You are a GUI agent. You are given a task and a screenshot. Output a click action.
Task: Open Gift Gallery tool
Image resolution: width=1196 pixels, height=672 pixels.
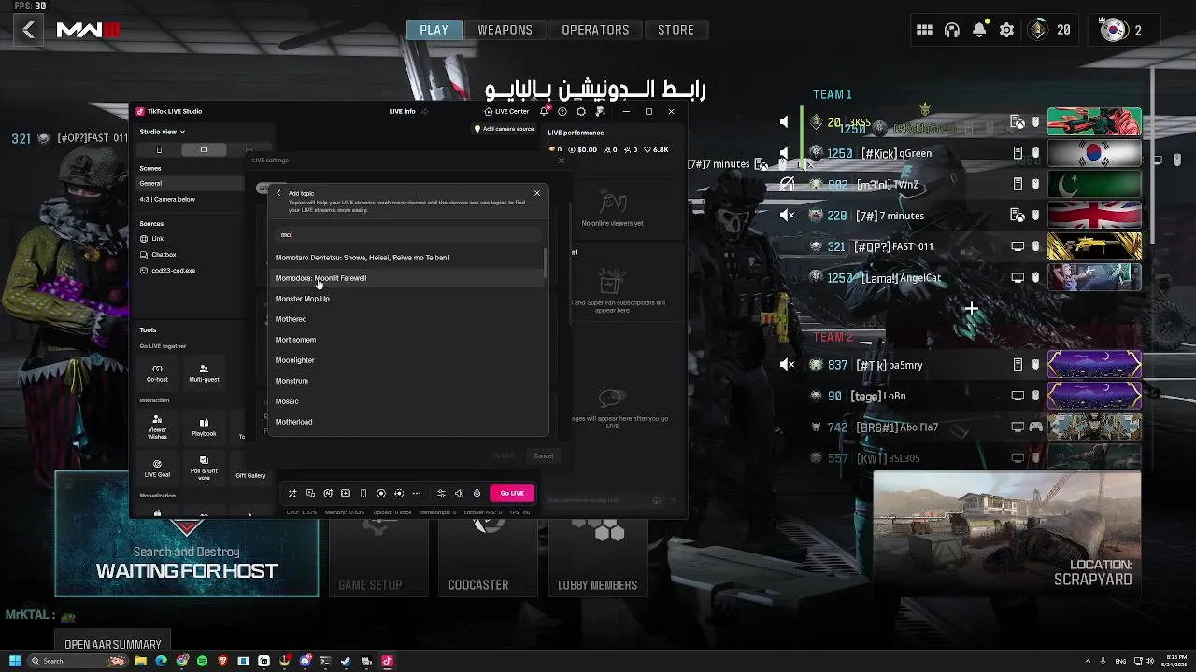(250, 470)
